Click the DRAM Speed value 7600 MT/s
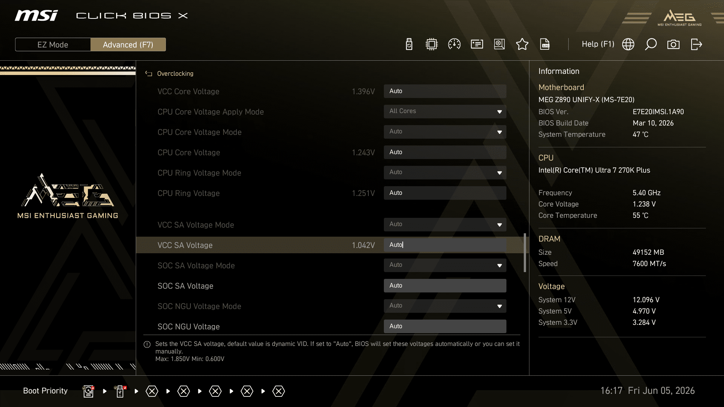 coord(649,264)
